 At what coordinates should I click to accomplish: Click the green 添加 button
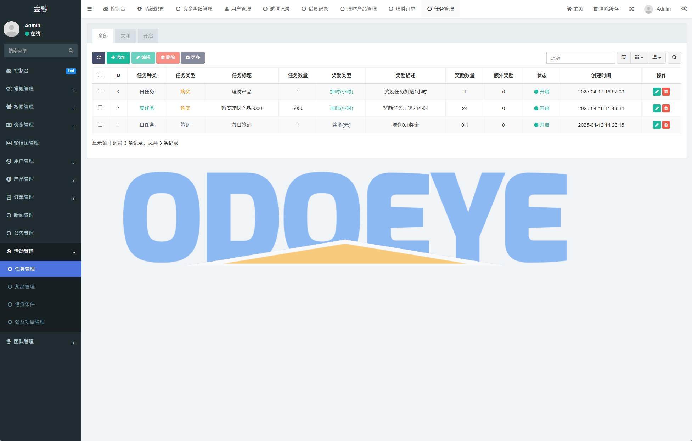click(x=118, y=58)
